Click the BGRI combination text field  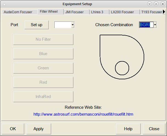click(146, 25)
